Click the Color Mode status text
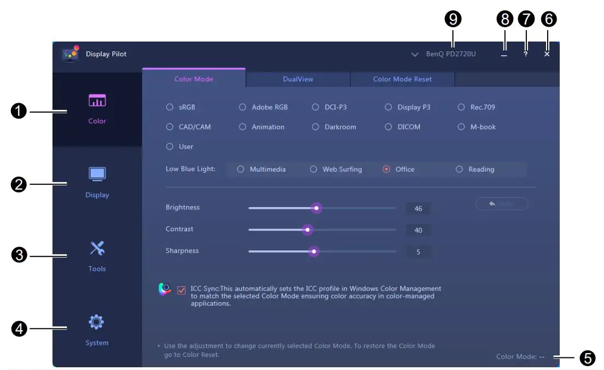 pos(520,356)
